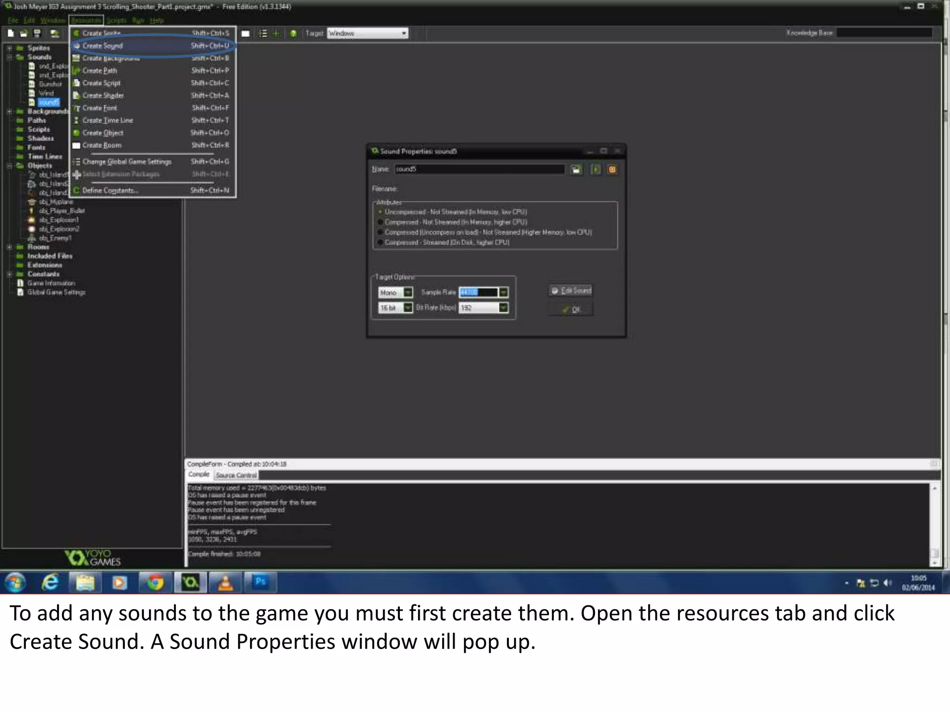Expand the Rooms folder
The height and width of the screenshot is (712, 950).
[9, 247]
